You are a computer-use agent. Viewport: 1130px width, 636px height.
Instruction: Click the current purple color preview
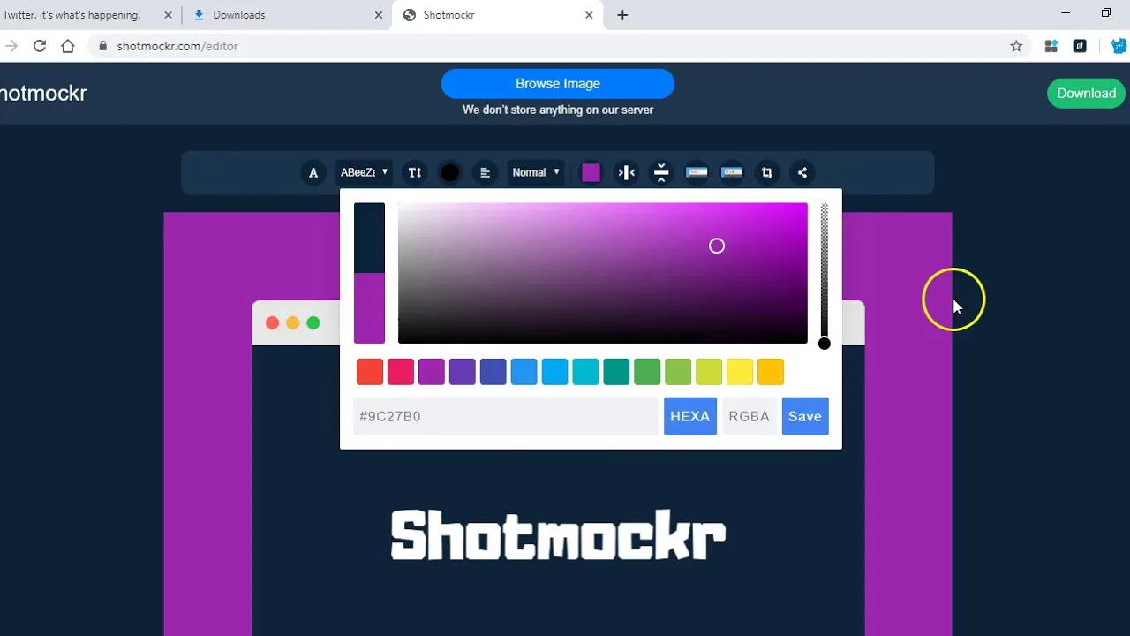[370, 308]
